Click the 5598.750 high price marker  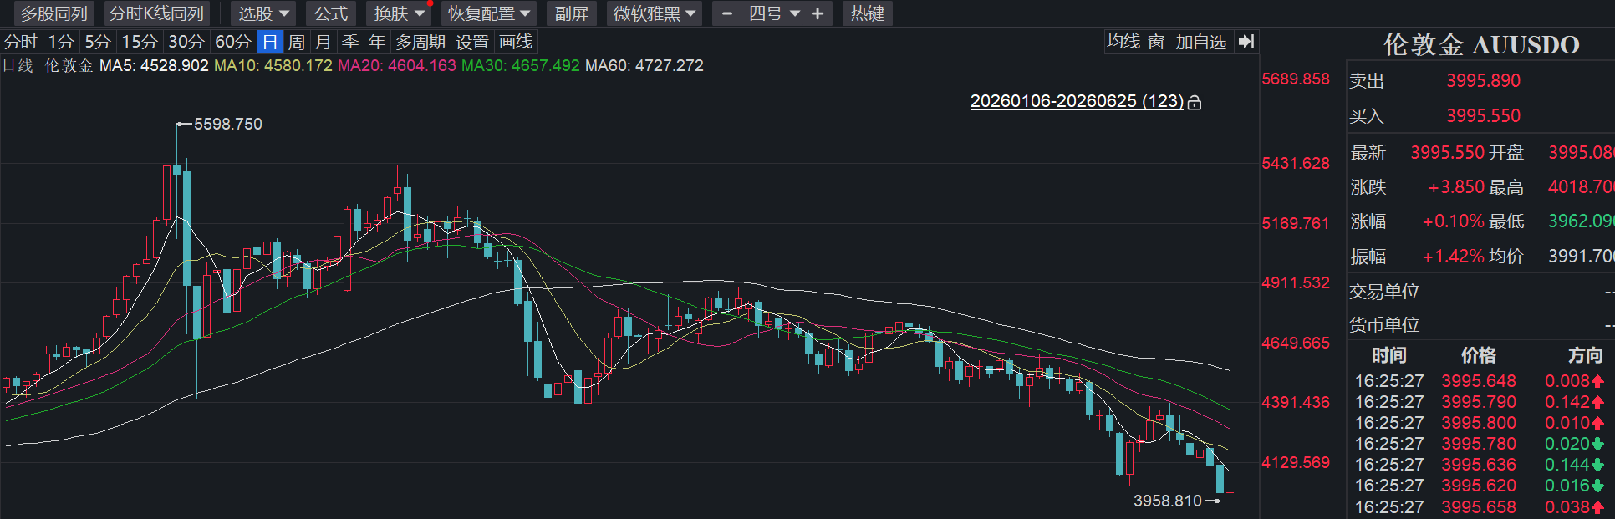tap(227, 124)
